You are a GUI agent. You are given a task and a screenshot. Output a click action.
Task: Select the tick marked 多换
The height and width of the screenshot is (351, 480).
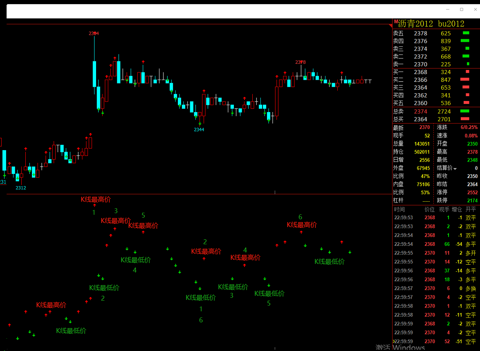click(436, 288)
